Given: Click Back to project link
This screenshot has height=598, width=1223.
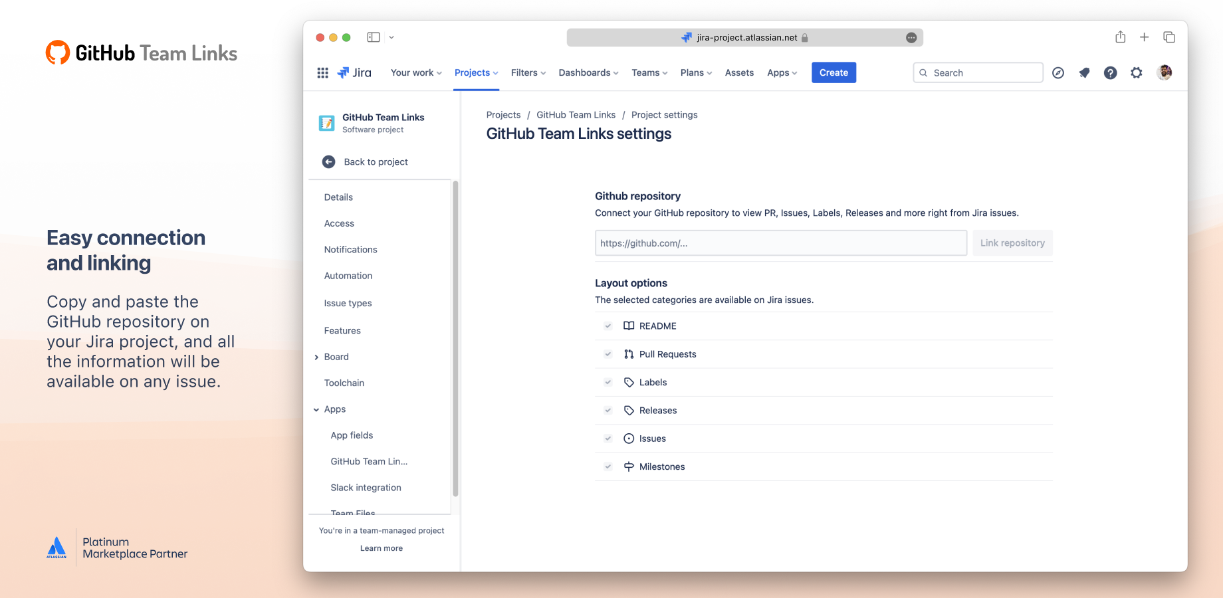Looking at the screenshot, I should click(x=376, y=162).
